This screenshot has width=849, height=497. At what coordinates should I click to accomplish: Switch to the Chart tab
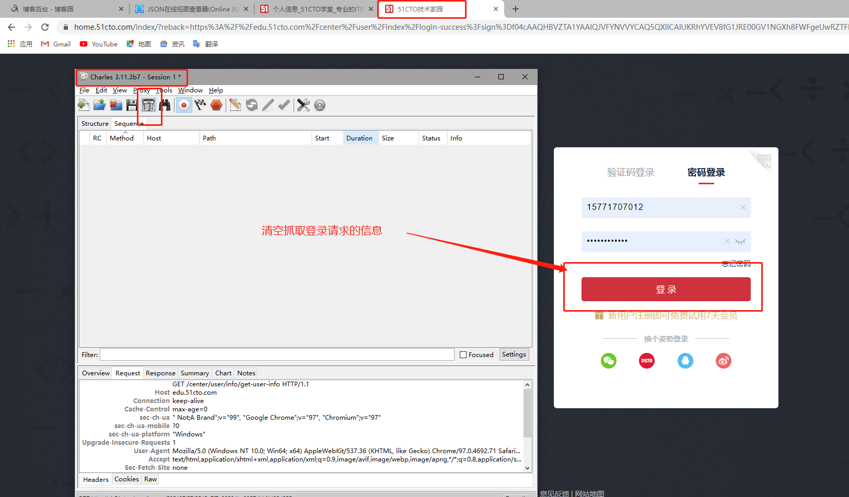click(x=223, y=373)
